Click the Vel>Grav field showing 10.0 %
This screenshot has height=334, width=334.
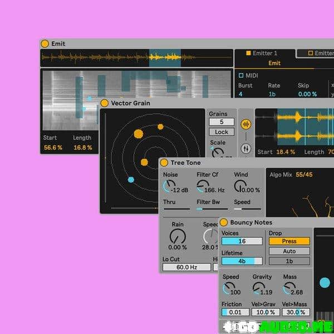pos(266,312)
